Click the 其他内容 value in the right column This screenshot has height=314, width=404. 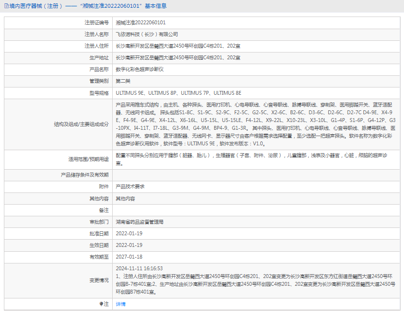click(x=125, y=198)
